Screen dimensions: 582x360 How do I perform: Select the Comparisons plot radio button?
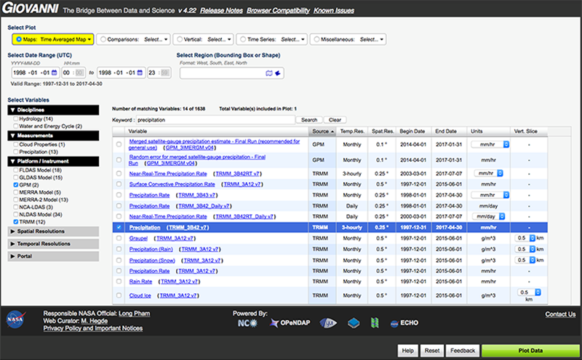coord(103,39)
